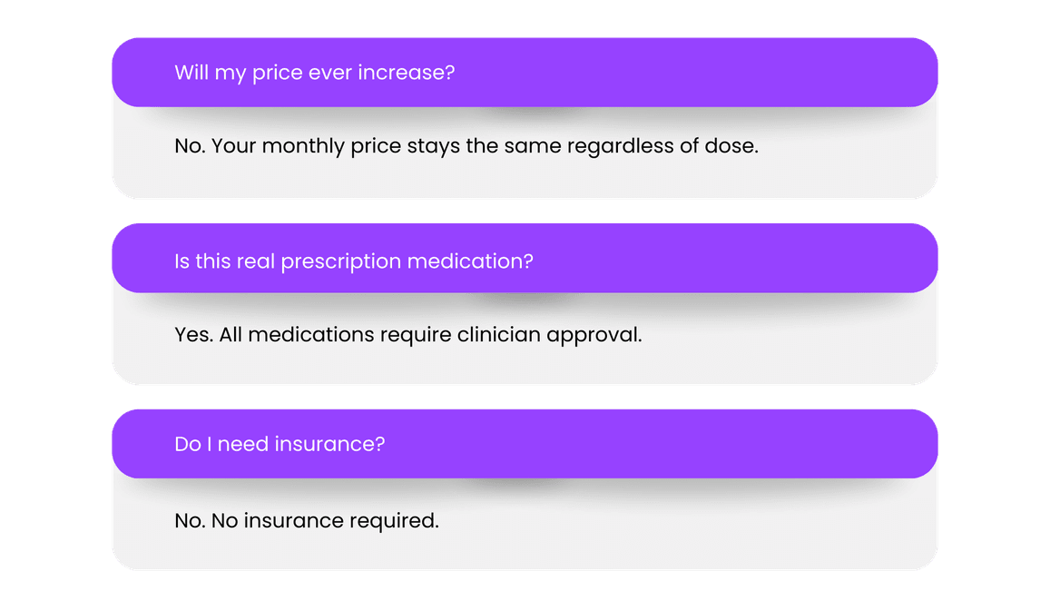Screen dimensions: 1050x591
Task: Click "prescription medication?" in the second question
Action: pos(407,261)
